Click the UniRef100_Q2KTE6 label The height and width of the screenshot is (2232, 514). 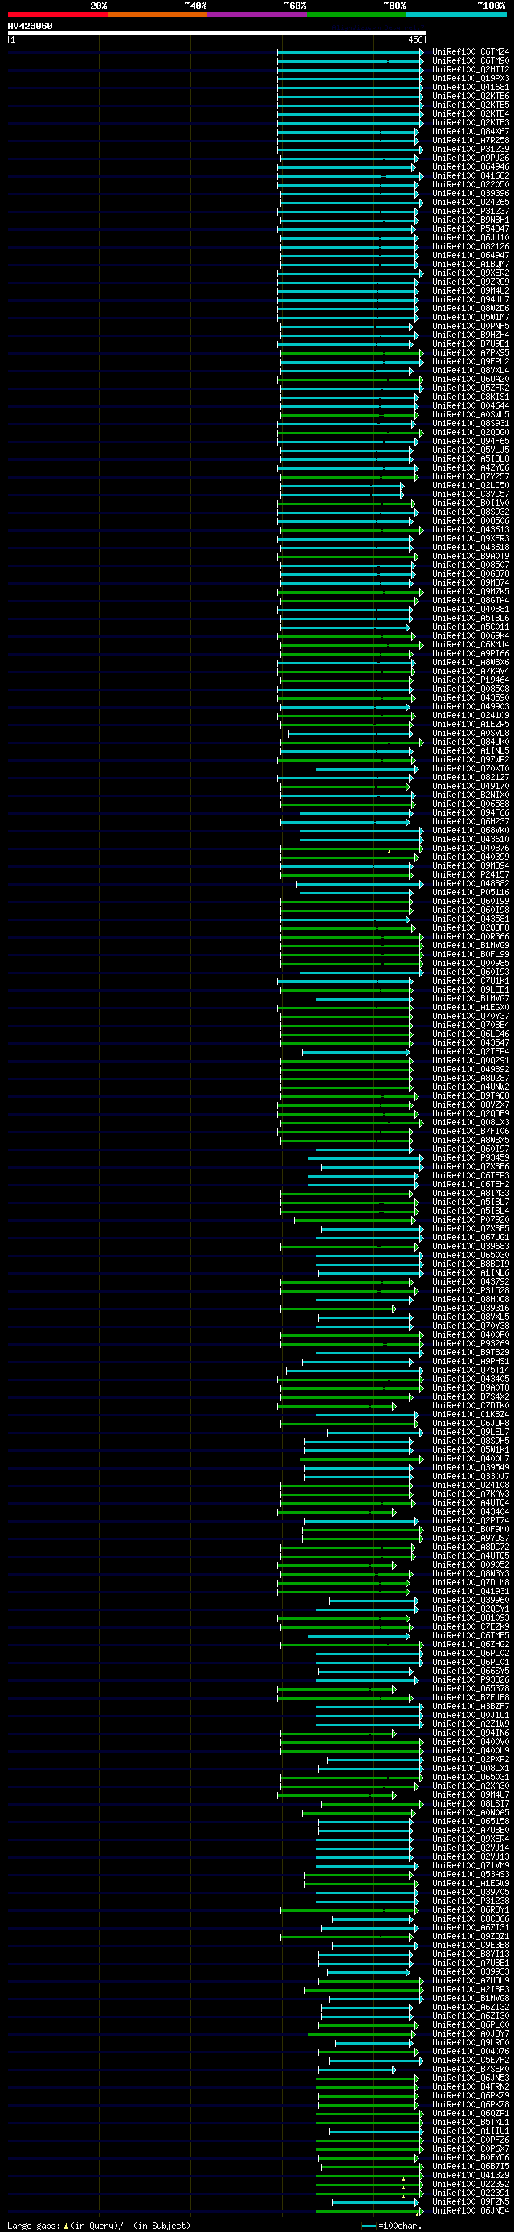[471, 97]
